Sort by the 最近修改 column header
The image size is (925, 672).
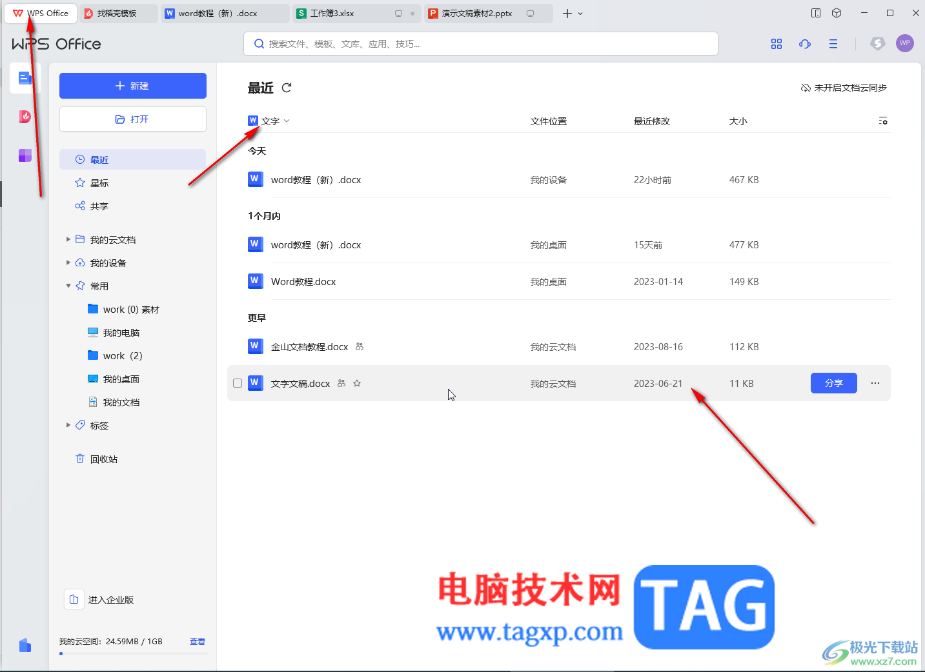(652, 121)
